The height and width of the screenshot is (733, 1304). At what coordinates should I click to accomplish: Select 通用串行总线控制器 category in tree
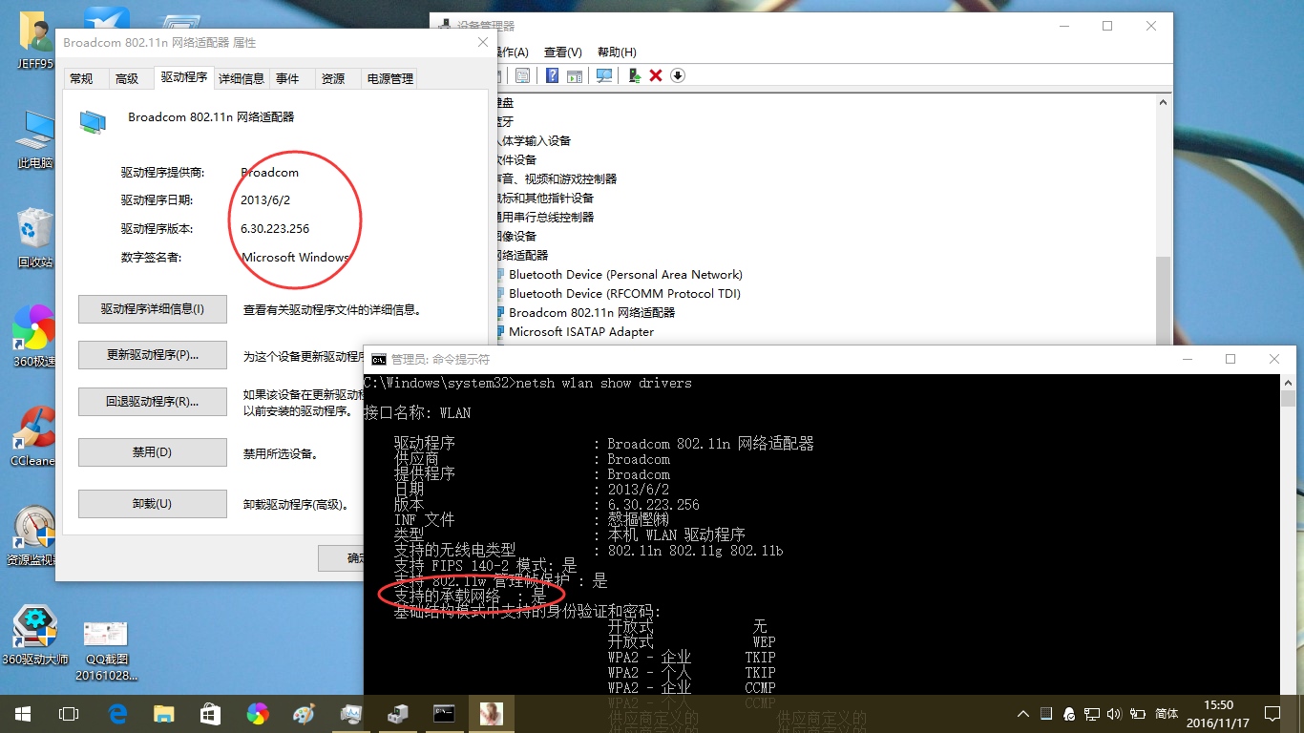tap(545, 217)
